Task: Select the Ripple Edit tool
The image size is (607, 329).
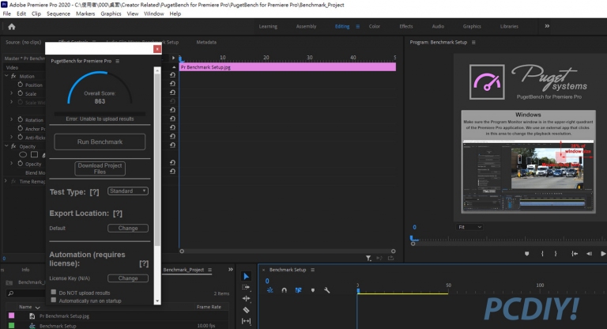Action: [x=247, y=298]
